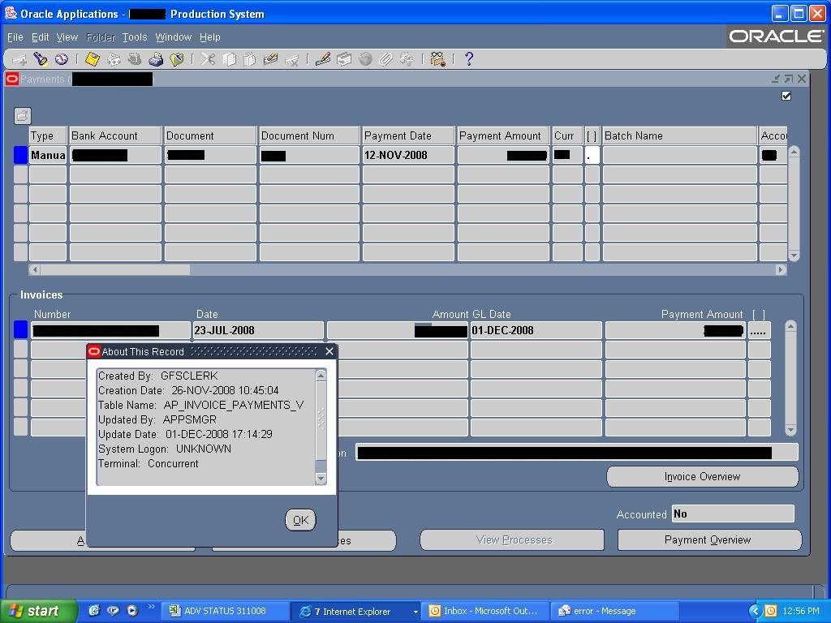Open the Help question mark icon
The width and height of the screenshot is (831, 623).
click(468, 59)
